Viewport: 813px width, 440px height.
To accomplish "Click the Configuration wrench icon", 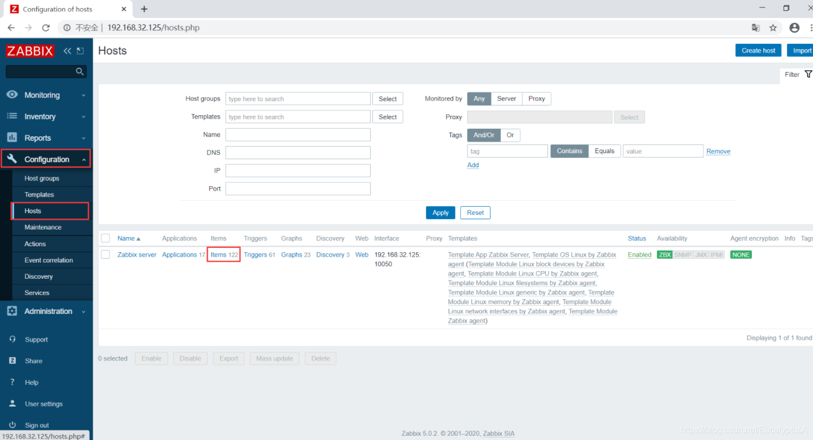I will [12, 159].
